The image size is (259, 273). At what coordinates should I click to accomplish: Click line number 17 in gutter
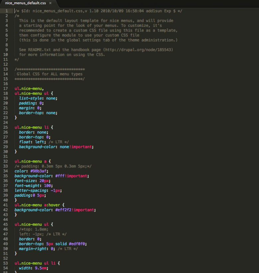[x=6, y=89]
